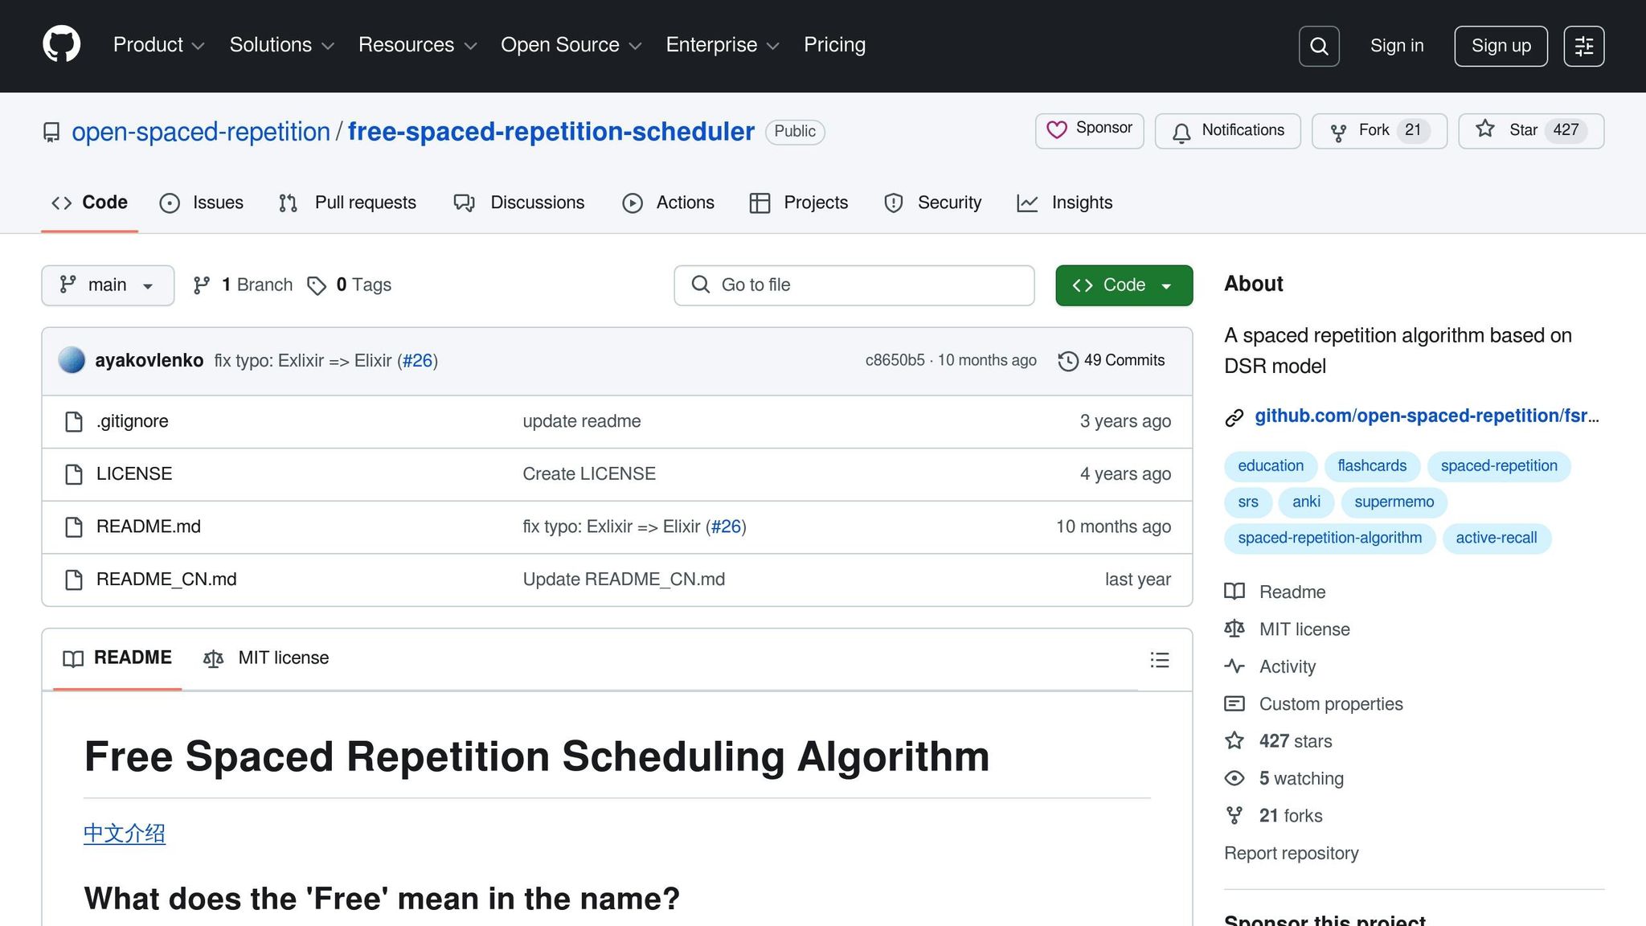
Task: Click the README_CN.md file icon
Action: pos(74,580)
